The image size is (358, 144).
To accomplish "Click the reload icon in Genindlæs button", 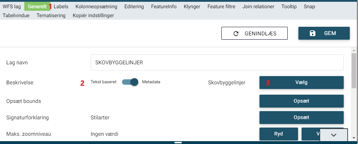I will pos(236,33).
